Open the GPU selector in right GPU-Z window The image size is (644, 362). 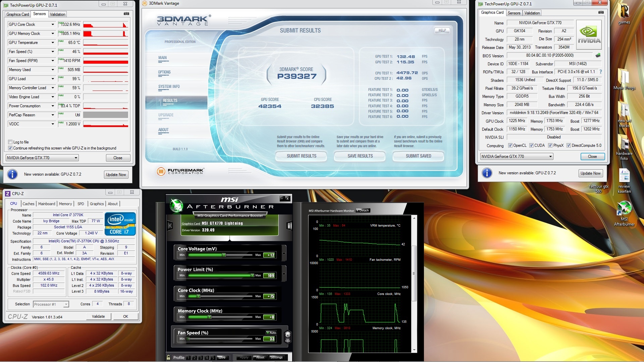[x=517, y=157]
